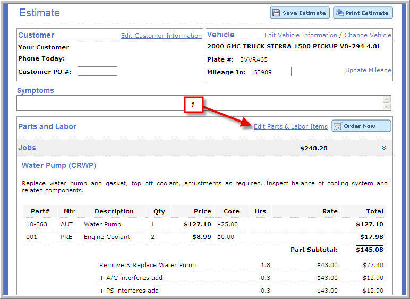Screen dimensions: 410x299
Task: Open the Edit Customer Information link
Action: pos(161,36)
